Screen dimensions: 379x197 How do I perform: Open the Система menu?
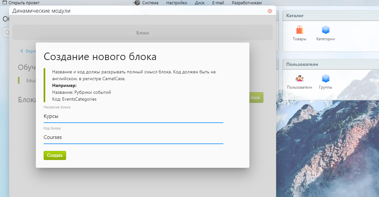coord(150,3)
